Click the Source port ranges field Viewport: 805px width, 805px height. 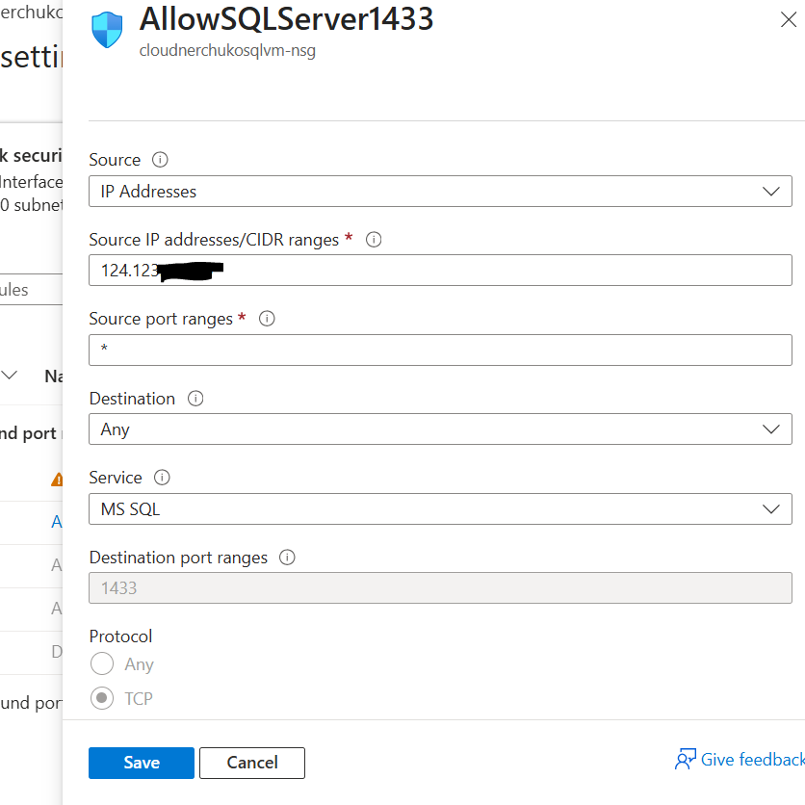(440, 351)
